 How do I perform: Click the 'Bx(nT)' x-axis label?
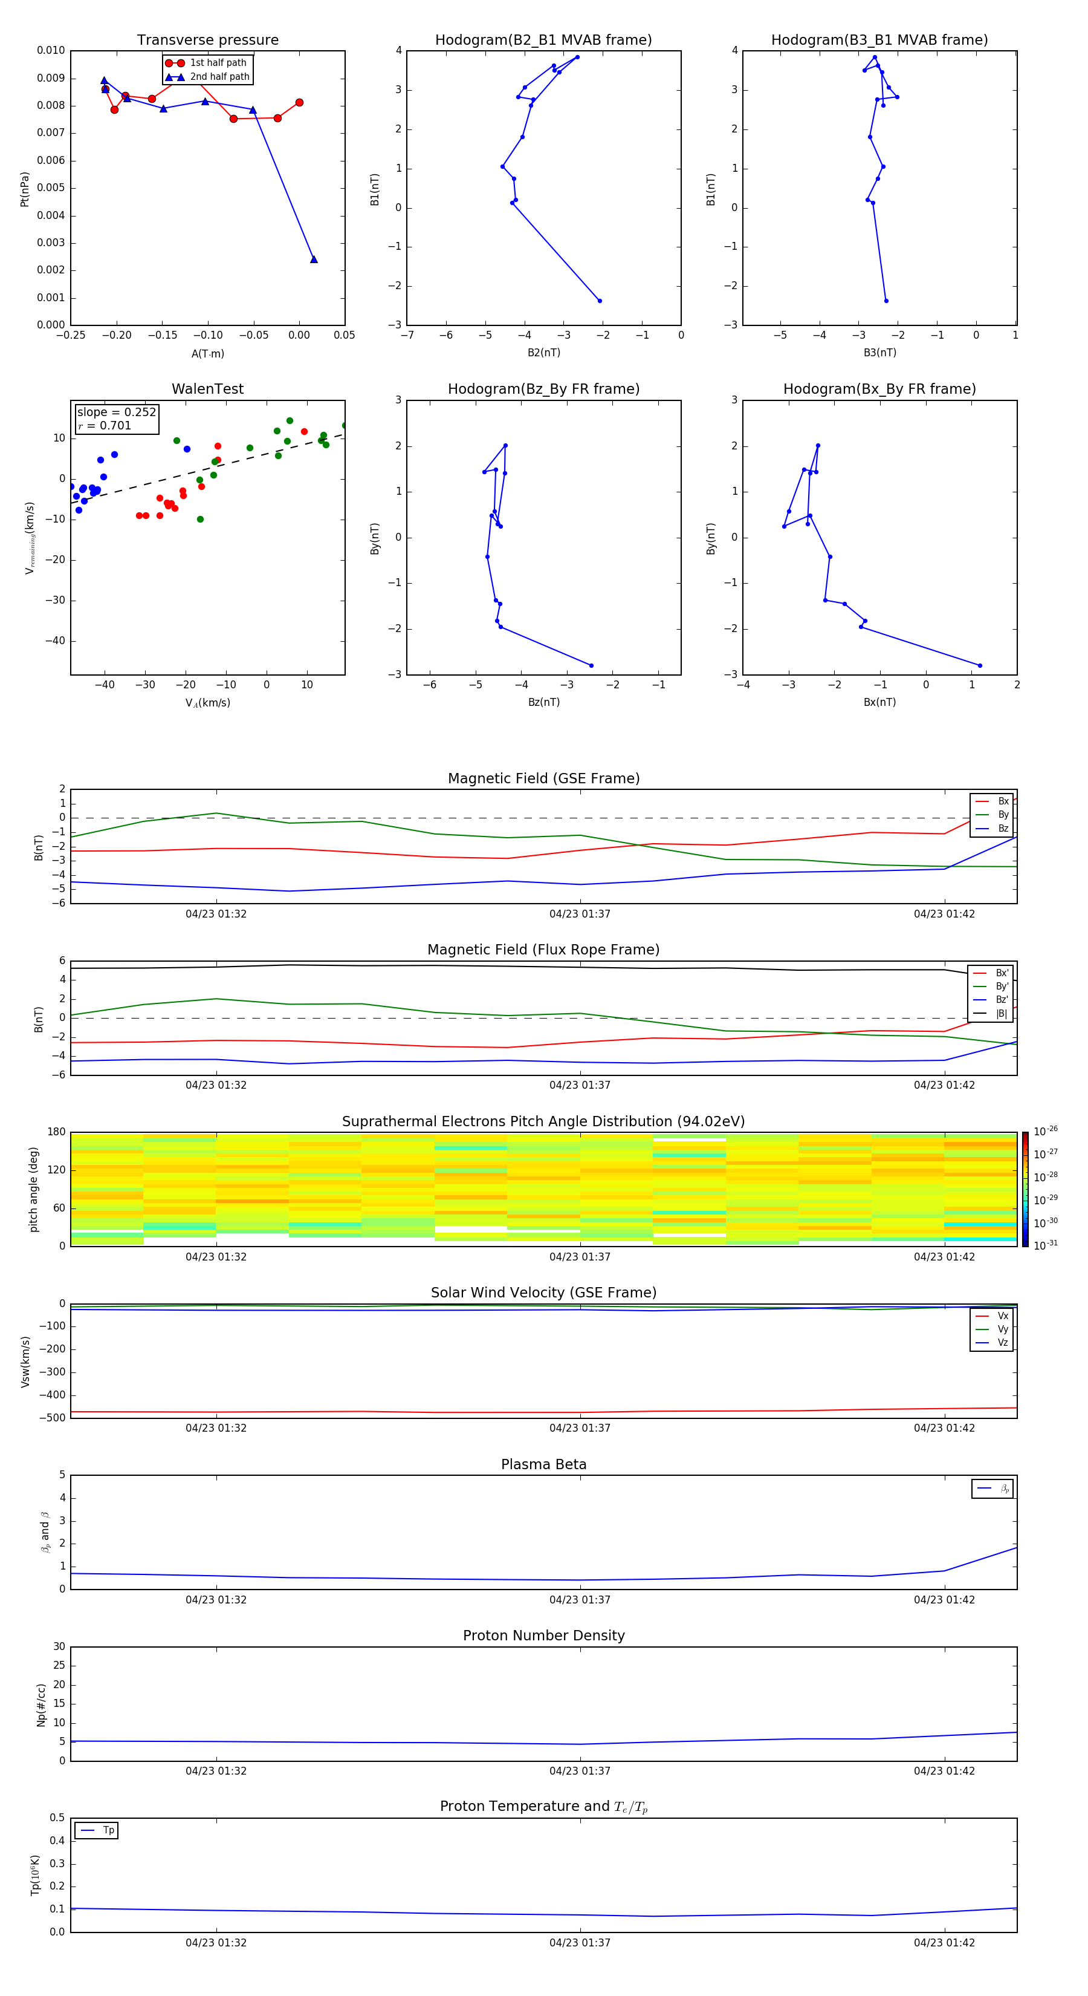click(879, 702)
